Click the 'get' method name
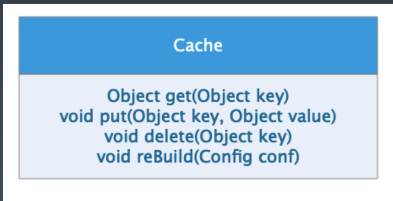This screenshot has height=201, width=393. coord(178,96)
